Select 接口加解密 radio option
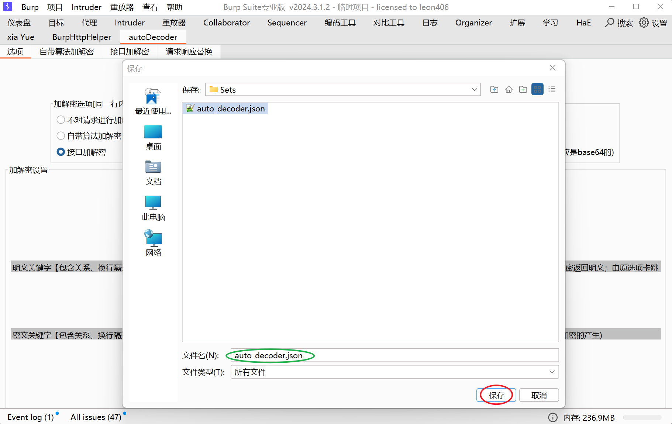This screenshot has height=424, width=672. (61, 152)
